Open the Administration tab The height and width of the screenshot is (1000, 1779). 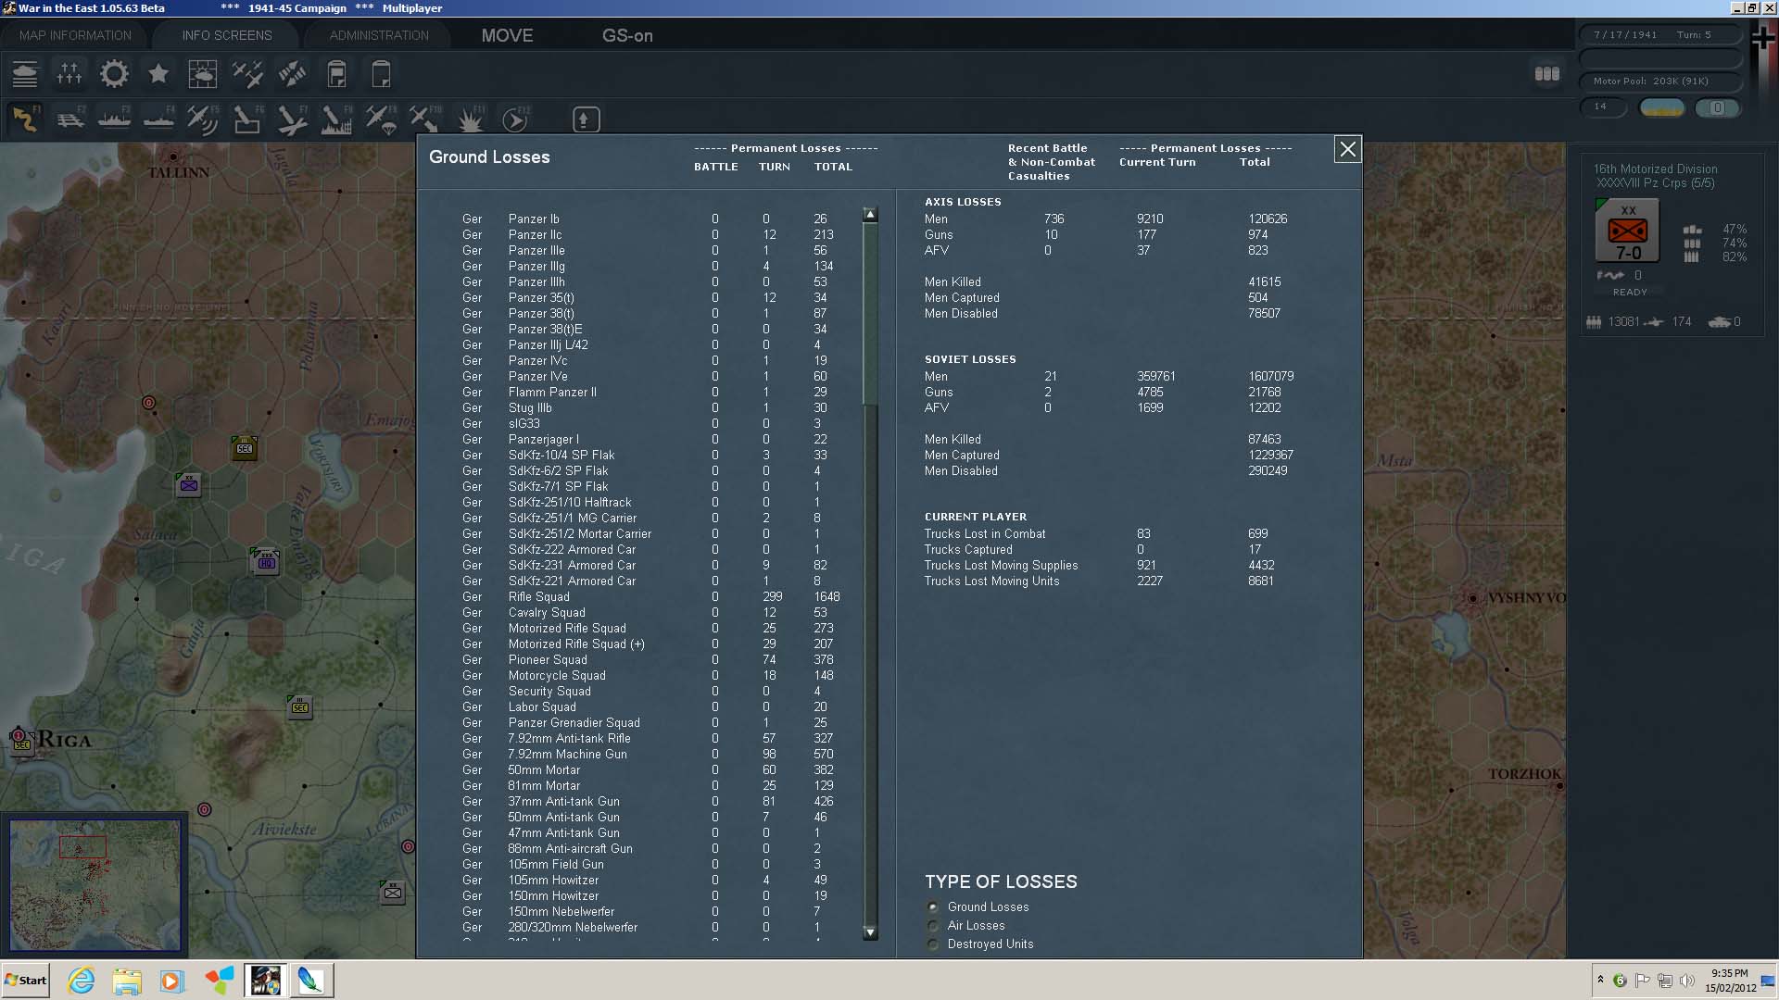(379, 35)
